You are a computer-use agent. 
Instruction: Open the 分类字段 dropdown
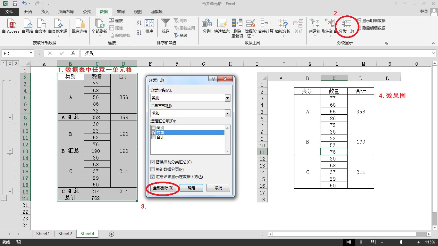227,98
